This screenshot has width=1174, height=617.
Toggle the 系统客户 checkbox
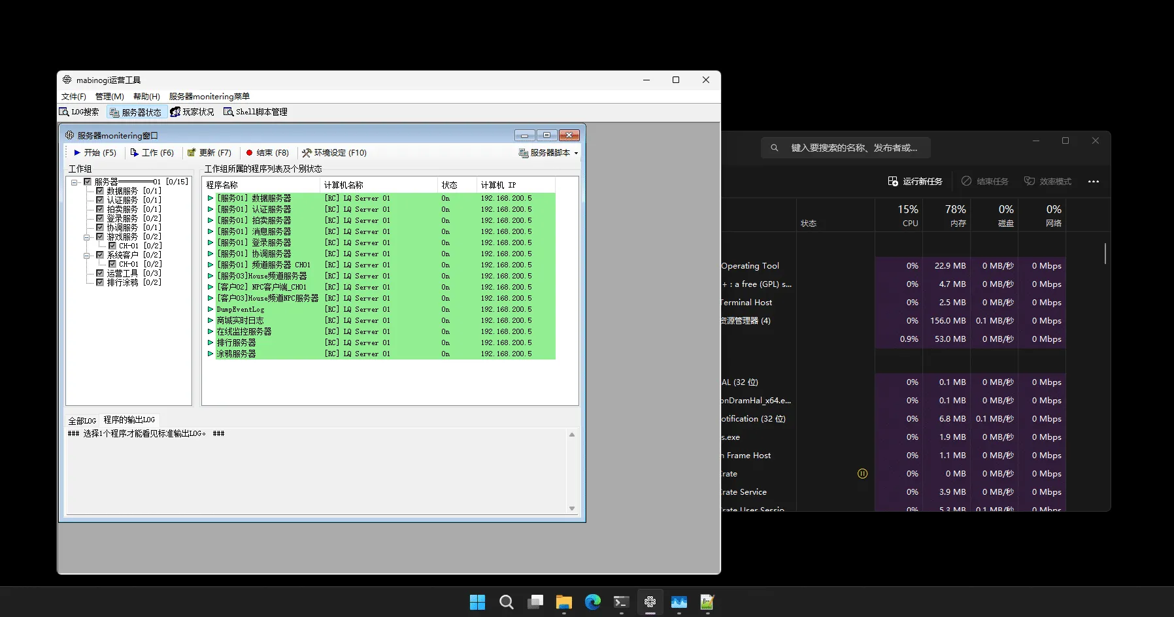(100, 255)
